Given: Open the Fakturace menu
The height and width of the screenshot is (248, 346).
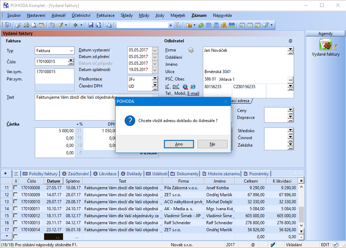Looking at the screenshot, I should coord(105,15).
